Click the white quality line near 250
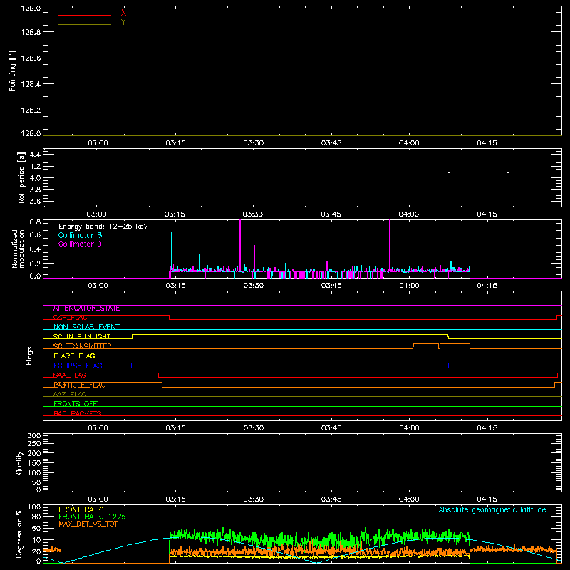 [302, 442]
